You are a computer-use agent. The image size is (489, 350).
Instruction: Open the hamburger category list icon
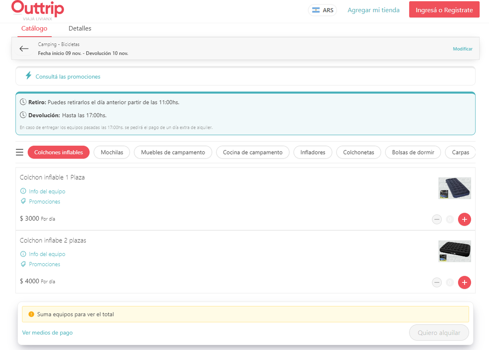pyautogui.click(x=20, y=152)
